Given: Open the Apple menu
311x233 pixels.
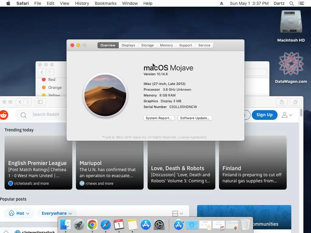Looking at the screenshot, I should pos(8,3).
